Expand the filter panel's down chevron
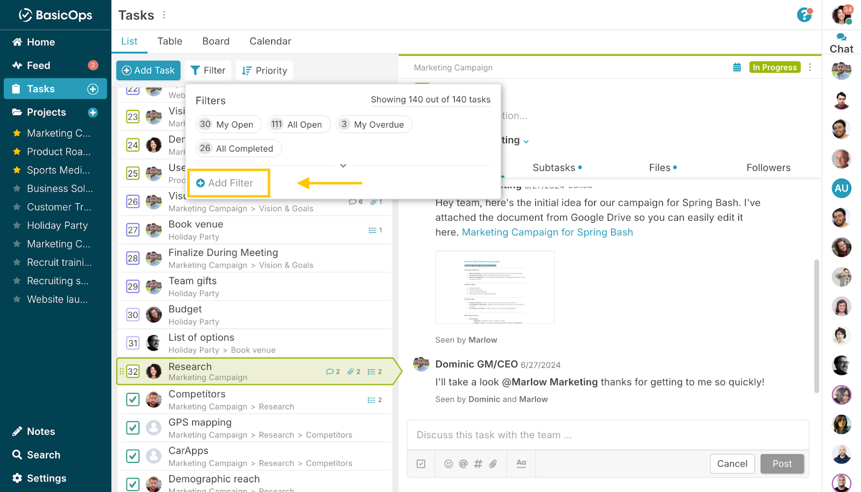861x492 pixels. click(x=343, y=166)
